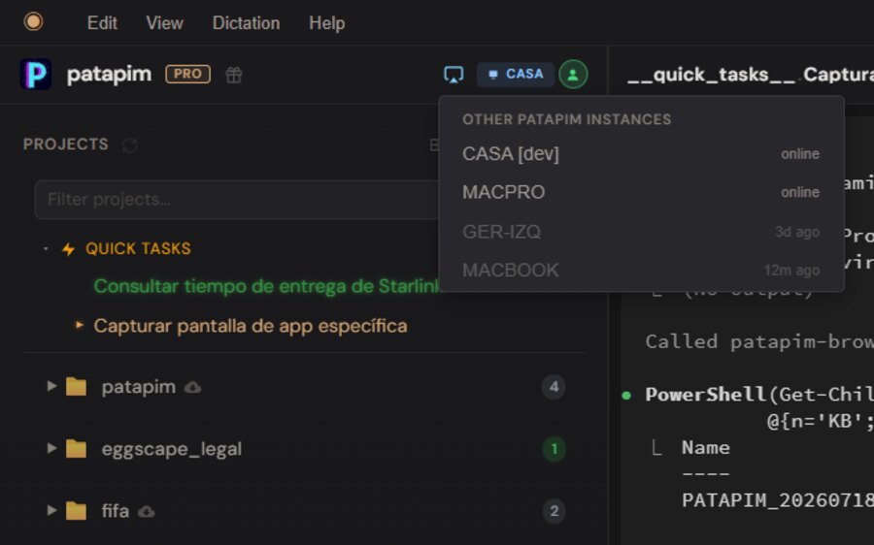
Task: Expand the eggscape_legal project folder
Action: (x=51, y=448)
